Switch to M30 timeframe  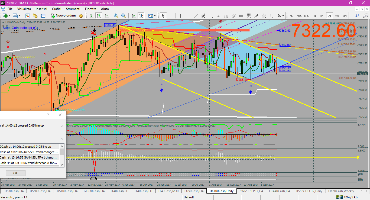[x=307, y=16]
